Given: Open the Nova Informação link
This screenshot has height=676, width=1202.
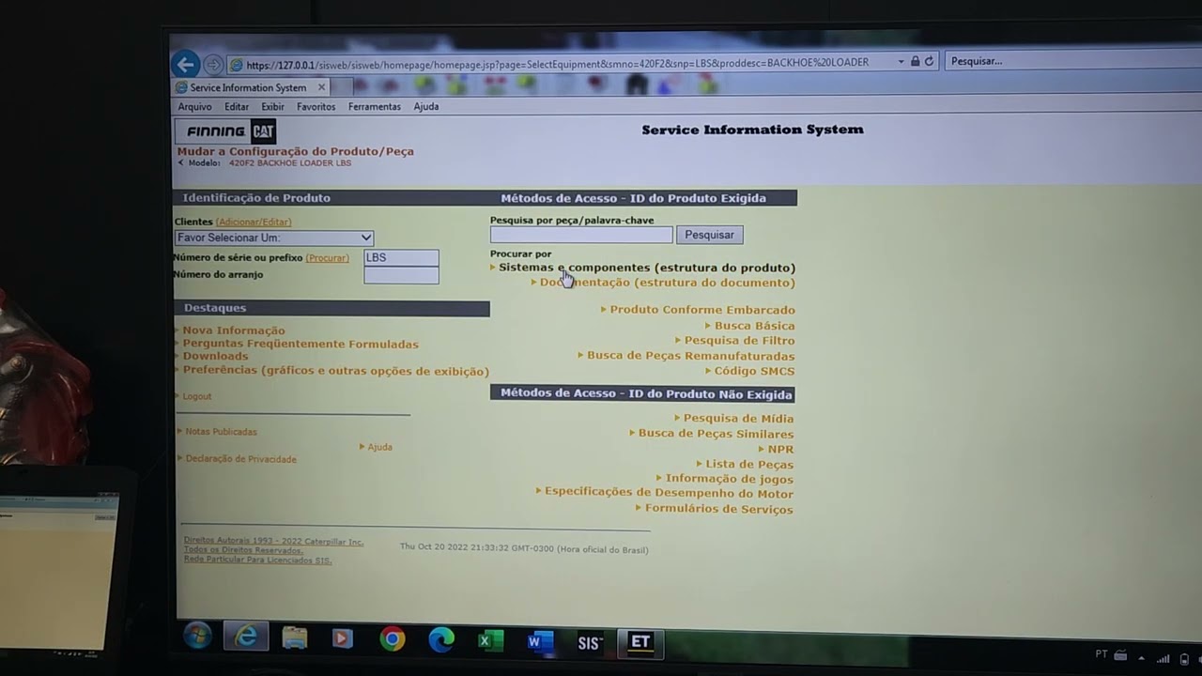Looking at the screenshot, I should coord(234,330).
